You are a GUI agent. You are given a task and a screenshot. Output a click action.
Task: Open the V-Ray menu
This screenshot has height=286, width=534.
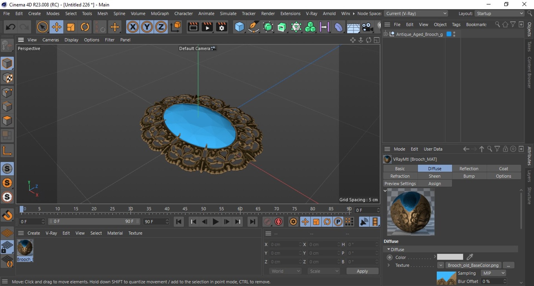pyautogui.click(x=311, y=13)
